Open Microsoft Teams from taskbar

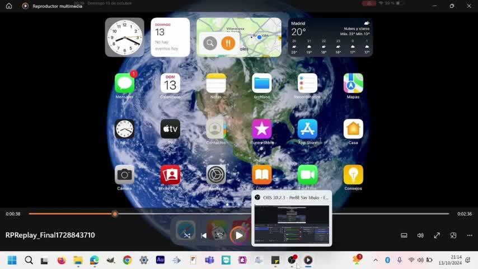coord(209,260)
